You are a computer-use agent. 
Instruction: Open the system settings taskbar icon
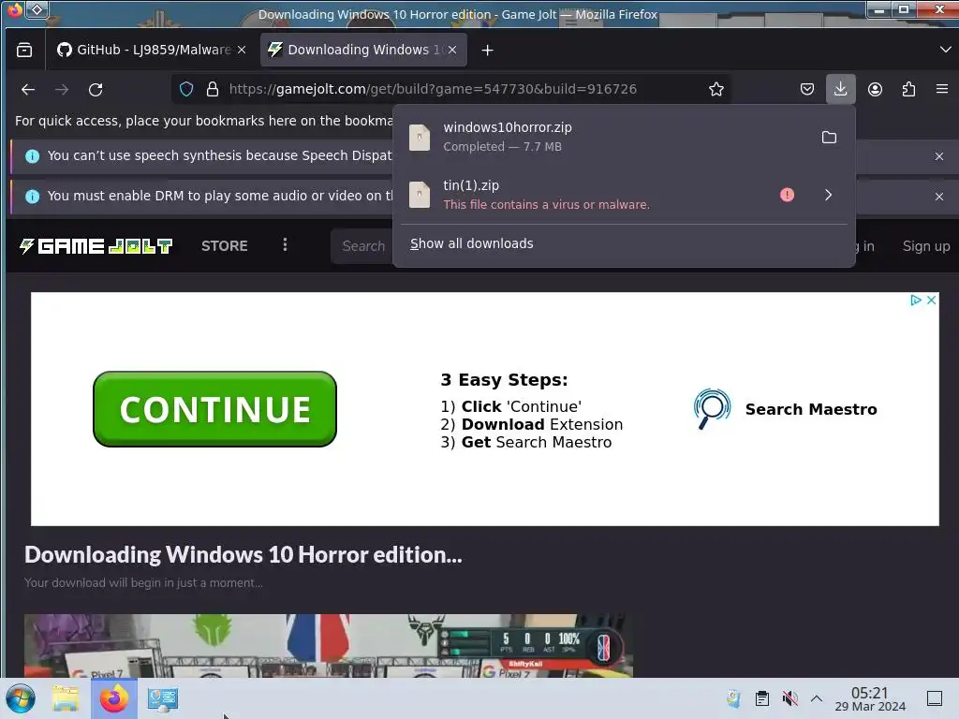[x=163, y=698]
